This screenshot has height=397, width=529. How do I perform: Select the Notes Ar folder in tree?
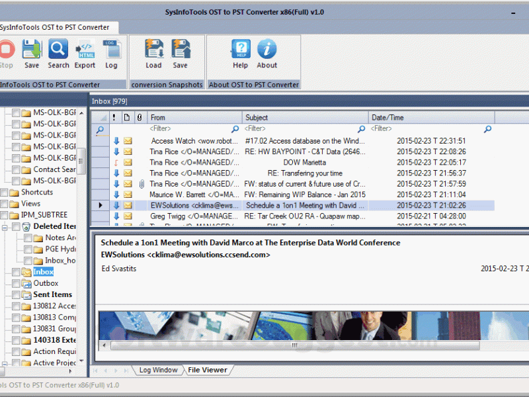[60, 238]
